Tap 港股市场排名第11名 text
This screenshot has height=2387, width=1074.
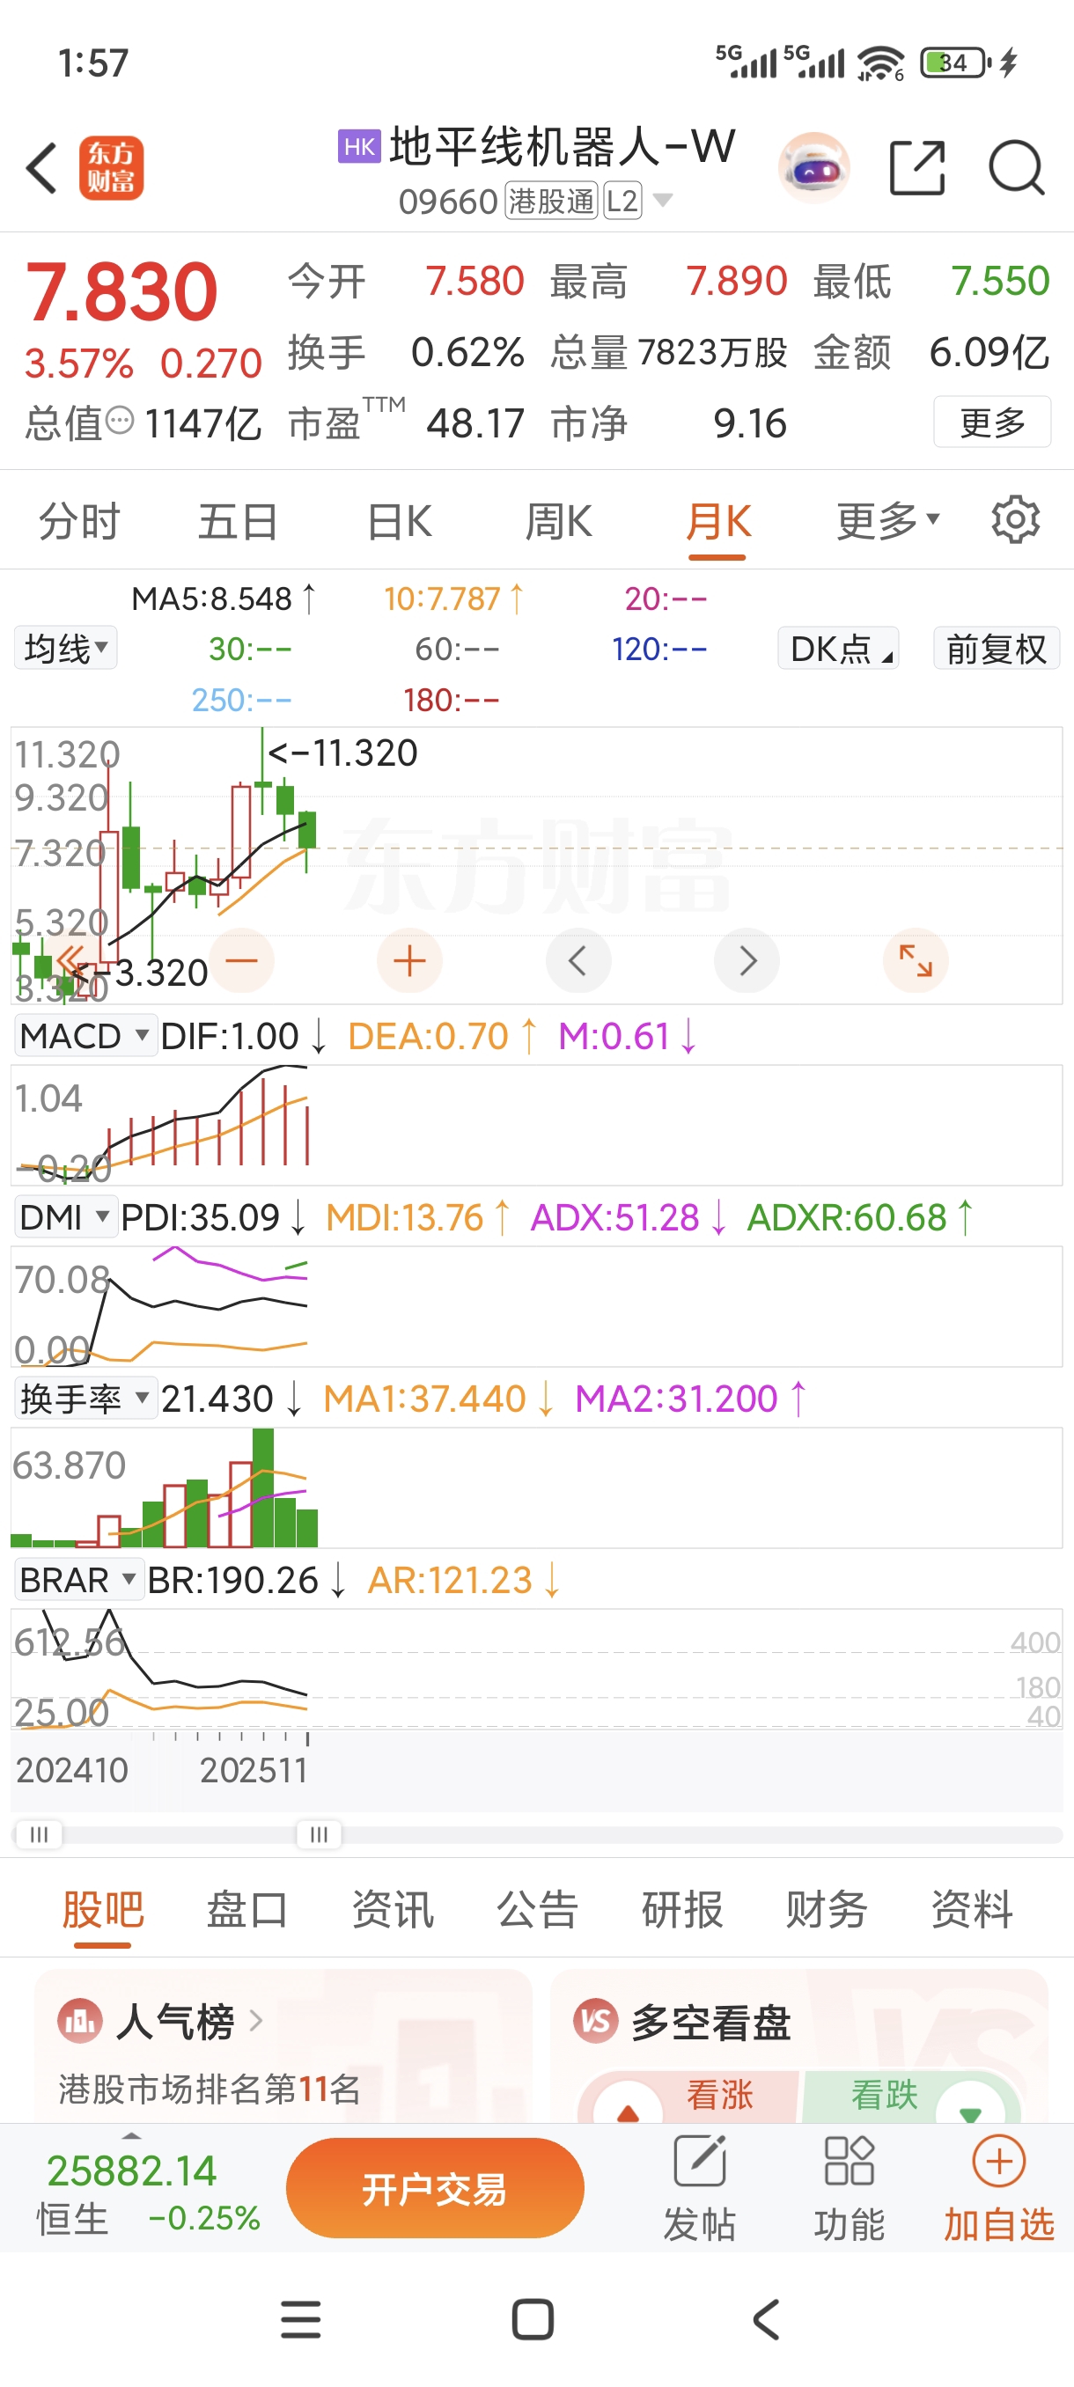coord(210,2088)
